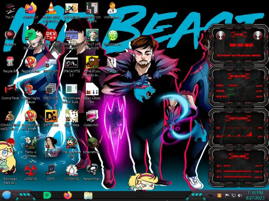This screenshot has height=201, width=269.
Task: Click the Java tray icon
Action: pyautogui.click(x=219, y=195)
